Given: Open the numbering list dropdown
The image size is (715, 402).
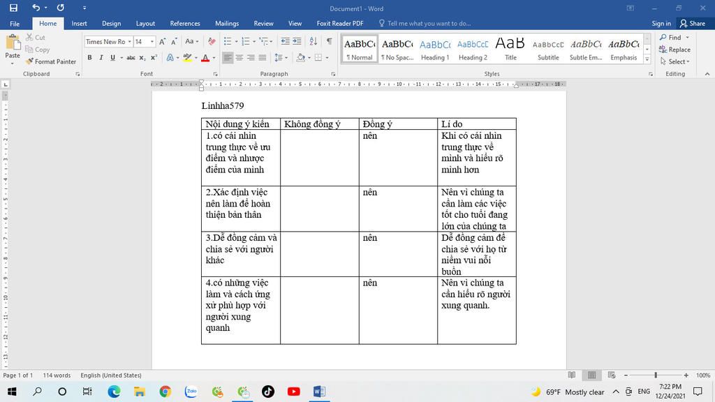Looking at the screenshot, I should click(x=254, y=41).
